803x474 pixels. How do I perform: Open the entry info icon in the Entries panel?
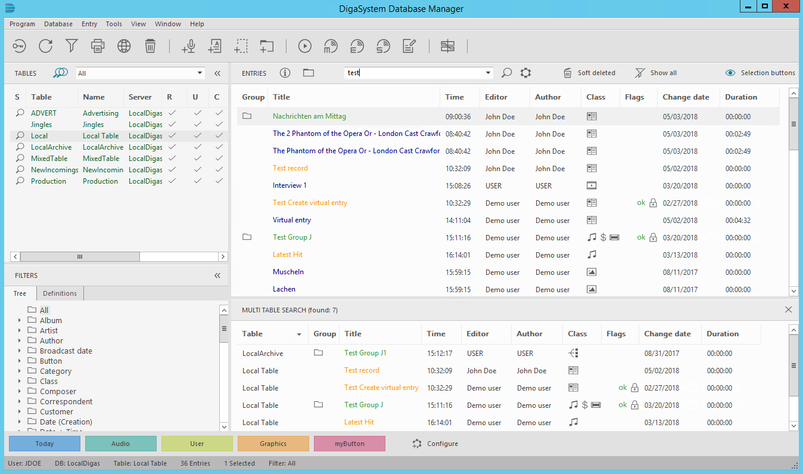285,73
